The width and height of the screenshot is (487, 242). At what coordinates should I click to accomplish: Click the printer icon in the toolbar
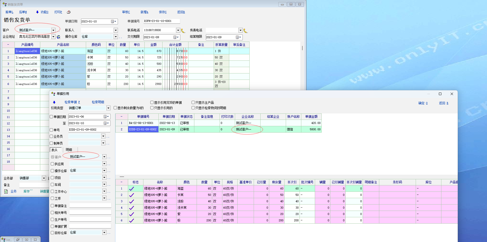(x=69, y=12)
